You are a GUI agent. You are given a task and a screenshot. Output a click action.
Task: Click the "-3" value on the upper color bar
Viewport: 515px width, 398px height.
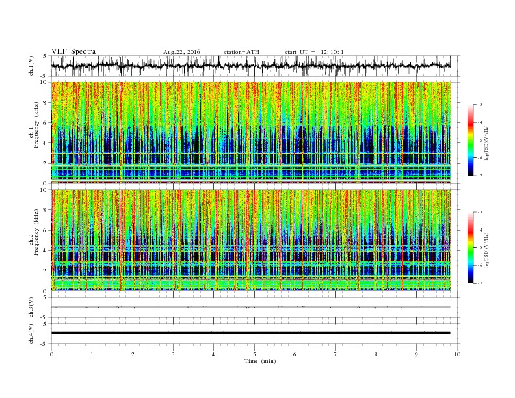480,105
